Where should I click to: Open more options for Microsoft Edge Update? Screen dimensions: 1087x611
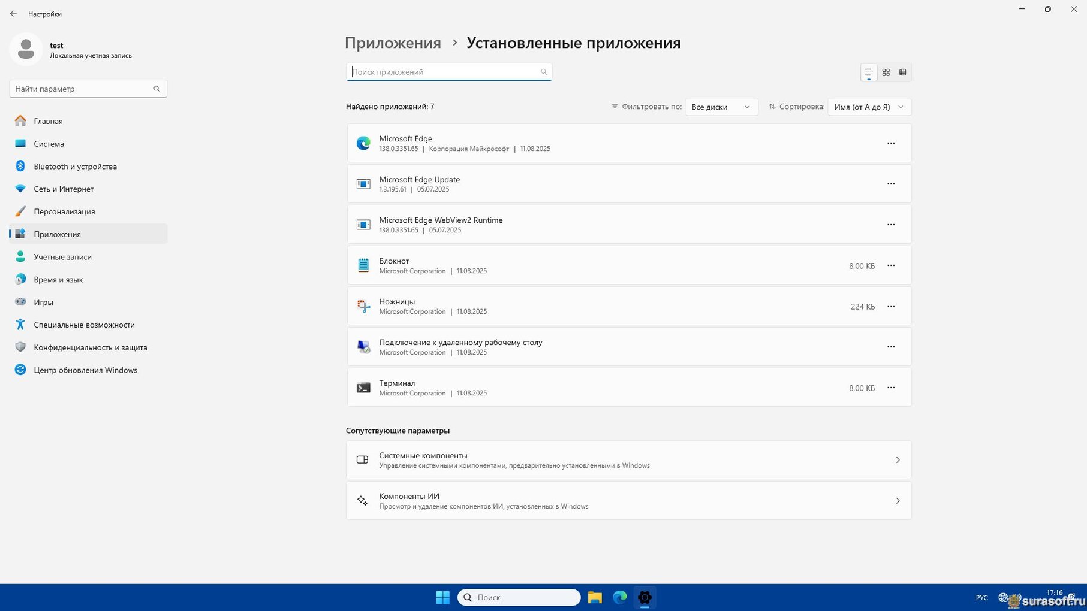tap(891, 184)
